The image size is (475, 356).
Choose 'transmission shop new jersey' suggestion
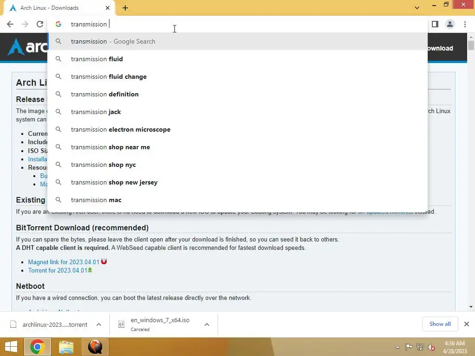pyautogui.click(x=237, y=182)
